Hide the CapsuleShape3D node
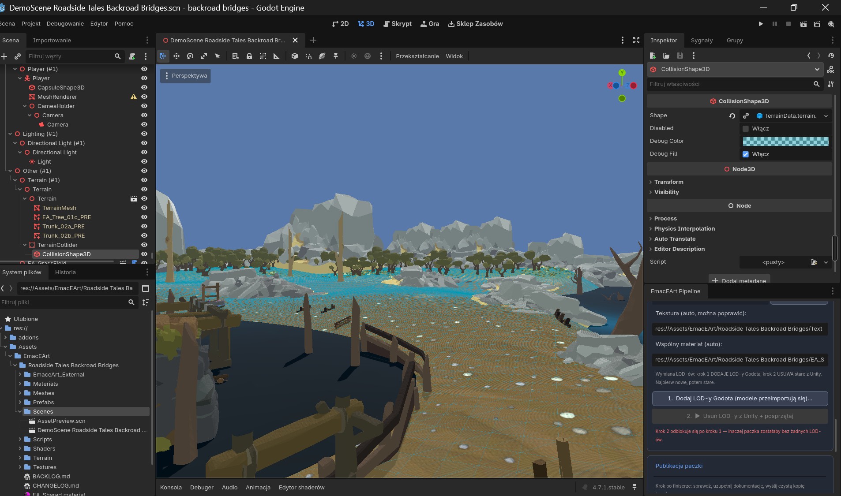 click(x=144, y=87)
